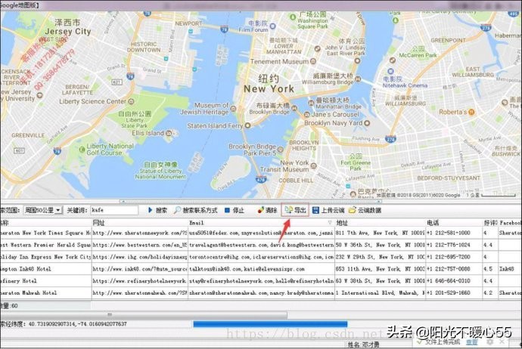The width and height of the screenshot is (522, 349).
Task: Click the search contact info (搜索联系方式) button
Action: tap(195, 210)
